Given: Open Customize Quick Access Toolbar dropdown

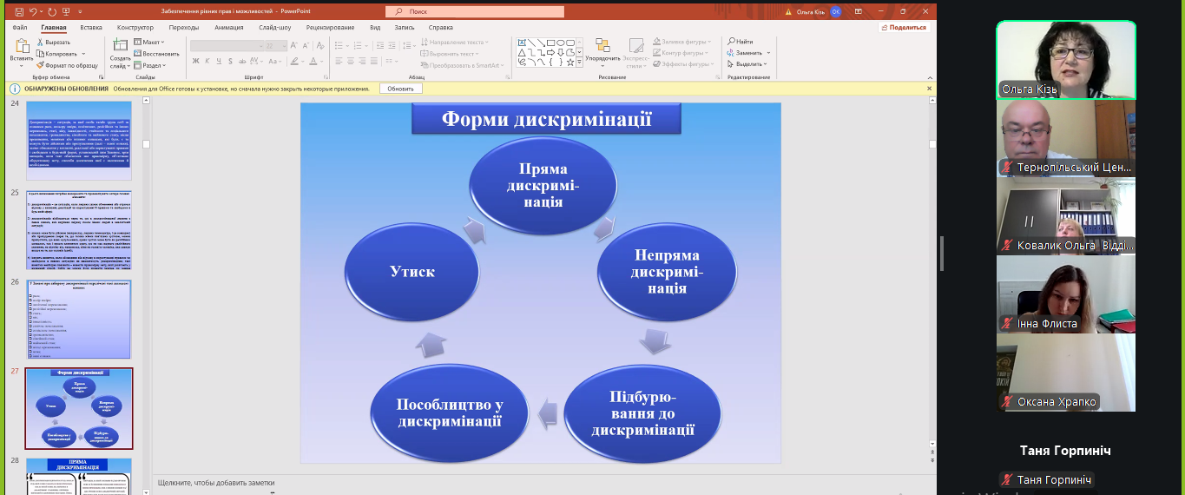Looking at the screenshot, I should click(x=80, y=12).
